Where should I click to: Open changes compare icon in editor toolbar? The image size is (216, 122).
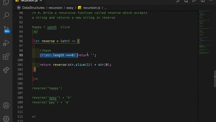[x=186, y=1]
